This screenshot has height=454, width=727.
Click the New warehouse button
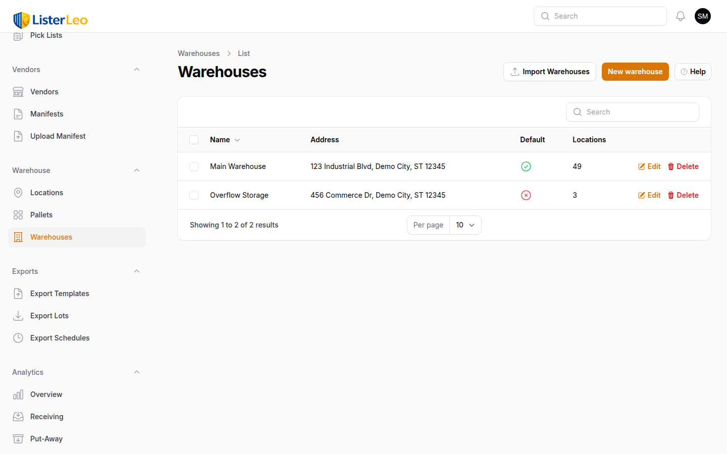coord(635,71)
